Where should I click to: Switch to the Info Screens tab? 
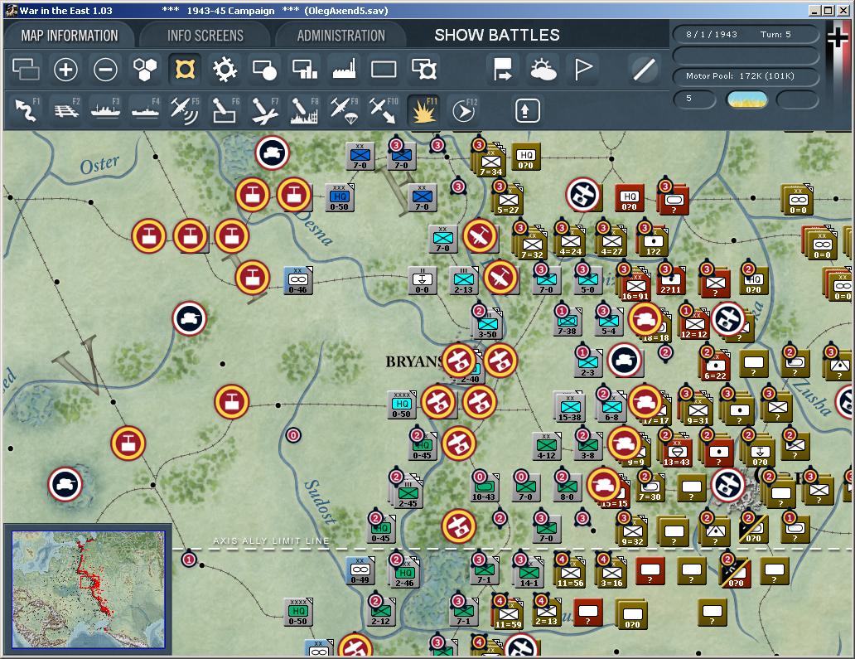(x=205, y=36)
